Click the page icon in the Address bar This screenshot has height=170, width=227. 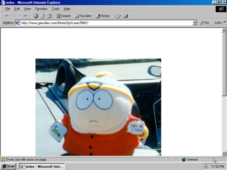[x=18, y=23]
